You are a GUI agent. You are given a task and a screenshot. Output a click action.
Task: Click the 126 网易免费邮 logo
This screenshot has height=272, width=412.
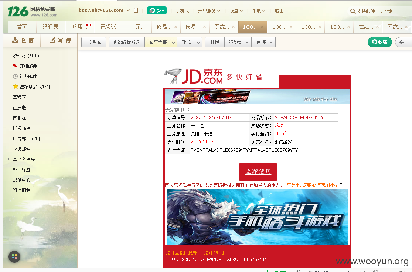click(x=33, y=11)
